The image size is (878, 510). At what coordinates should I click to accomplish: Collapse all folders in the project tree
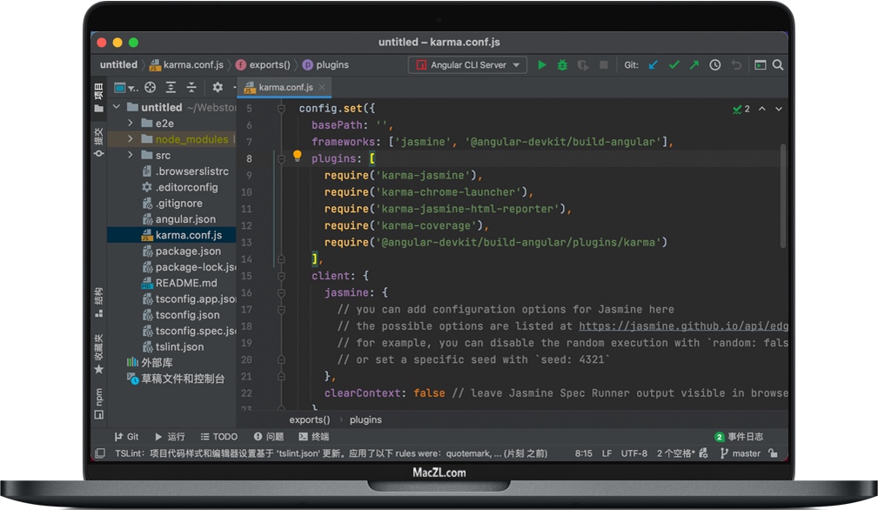193,87
